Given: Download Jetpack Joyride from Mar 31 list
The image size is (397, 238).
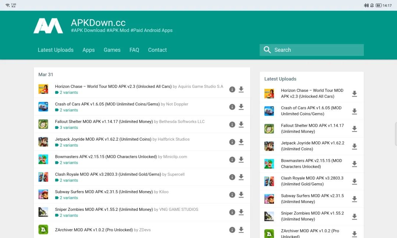Looking at the screenshot, I should click(x=241, y=142).
